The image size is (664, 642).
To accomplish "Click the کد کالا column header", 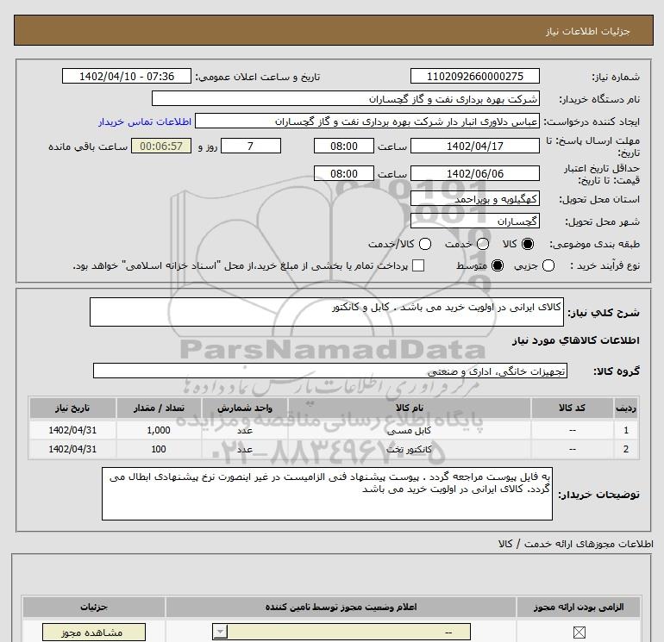I will (572, 408).
